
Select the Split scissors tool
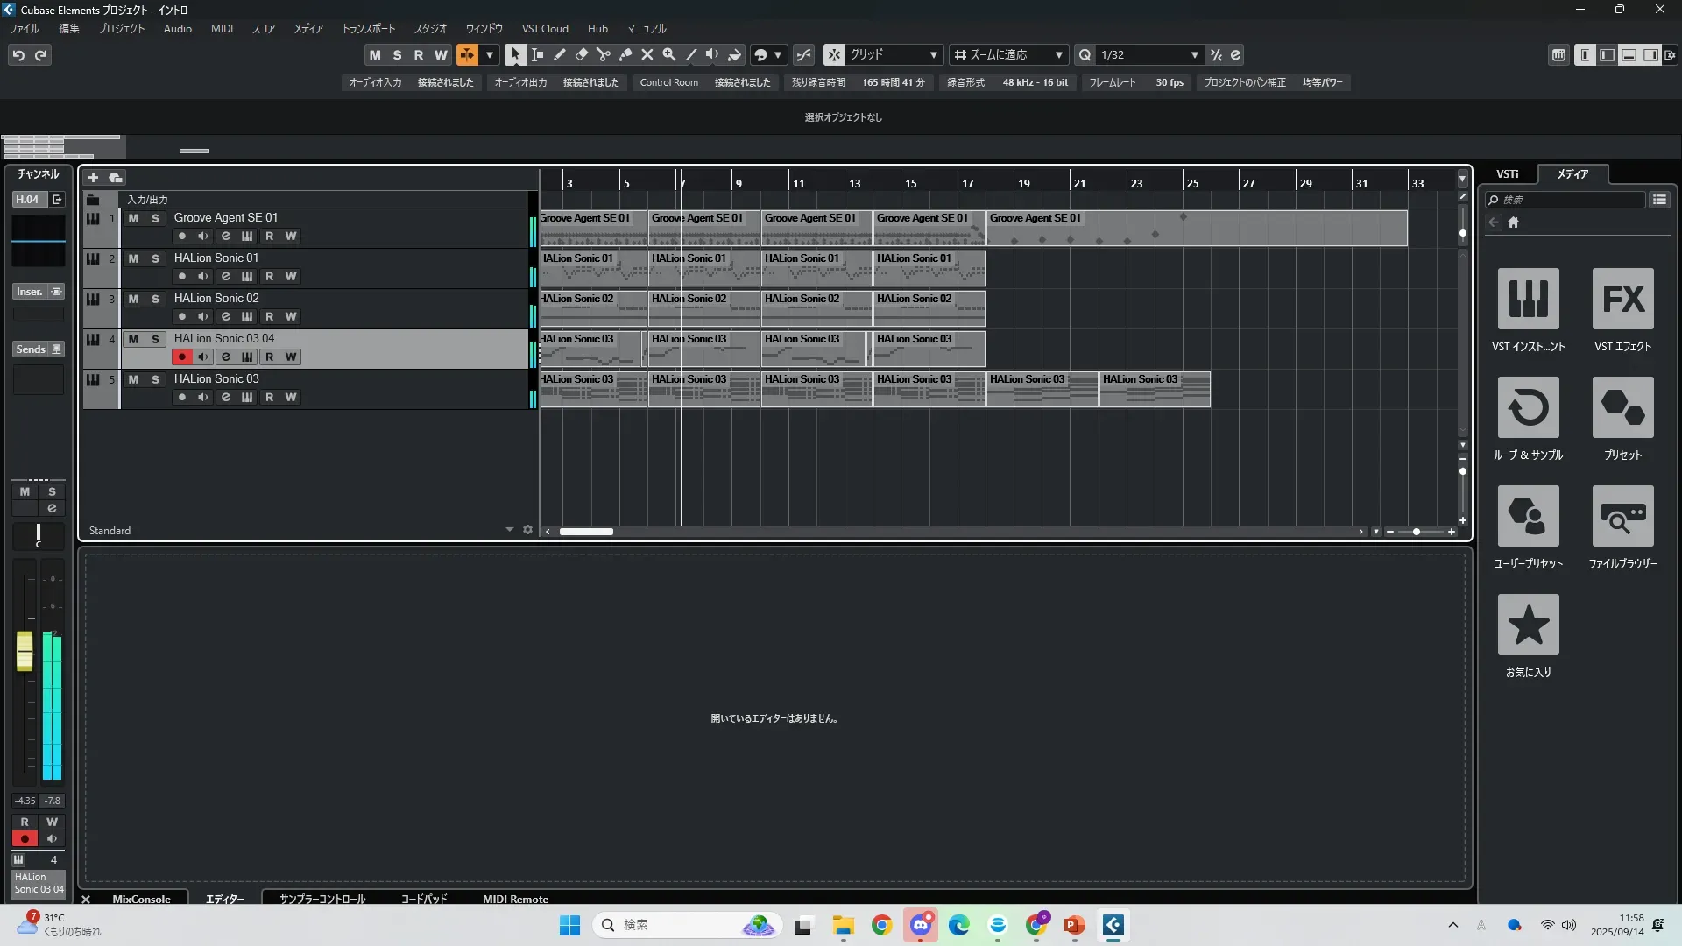tap(603, 54)
